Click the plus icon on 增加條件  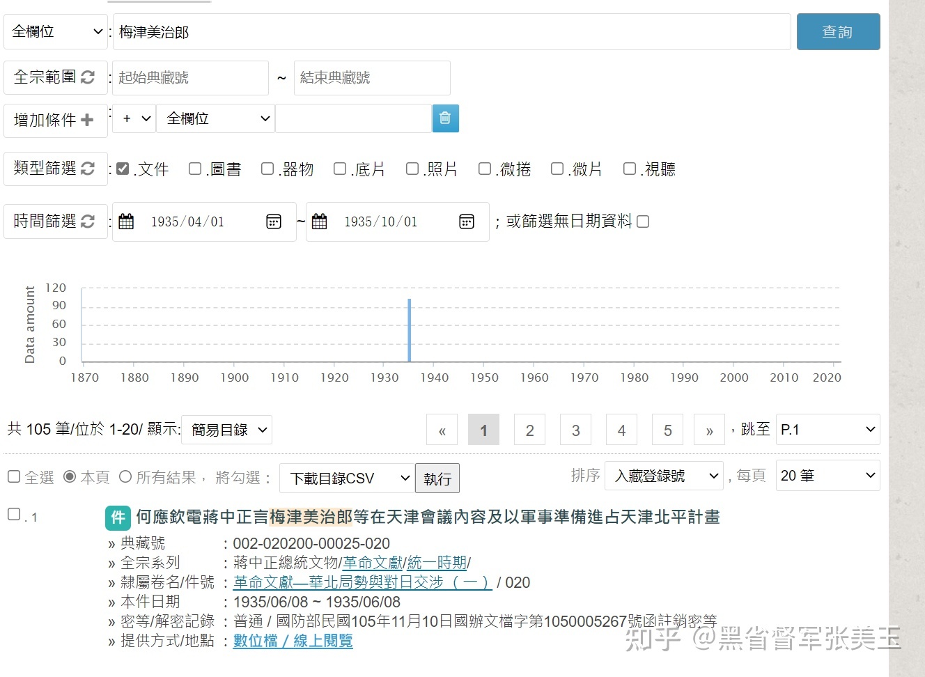coord(87,120)
